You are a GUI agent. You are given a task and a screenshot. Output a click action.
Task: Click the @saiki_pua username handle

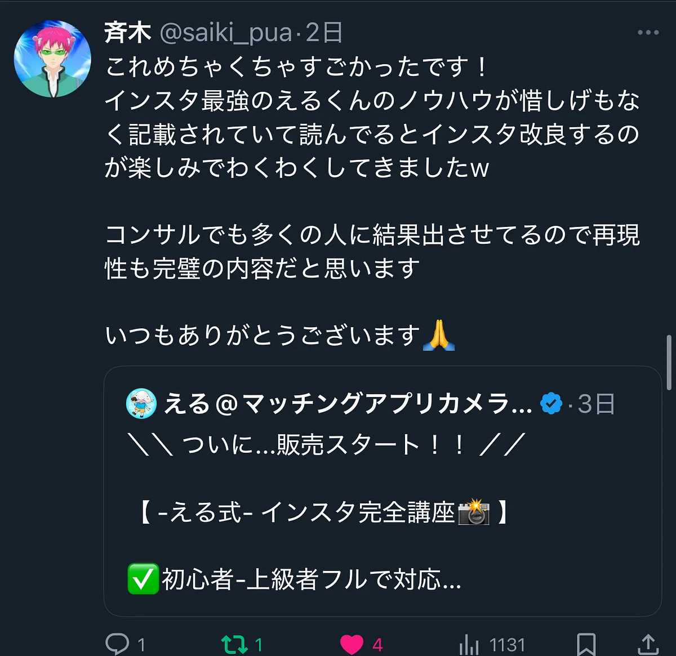click(226, 33)
